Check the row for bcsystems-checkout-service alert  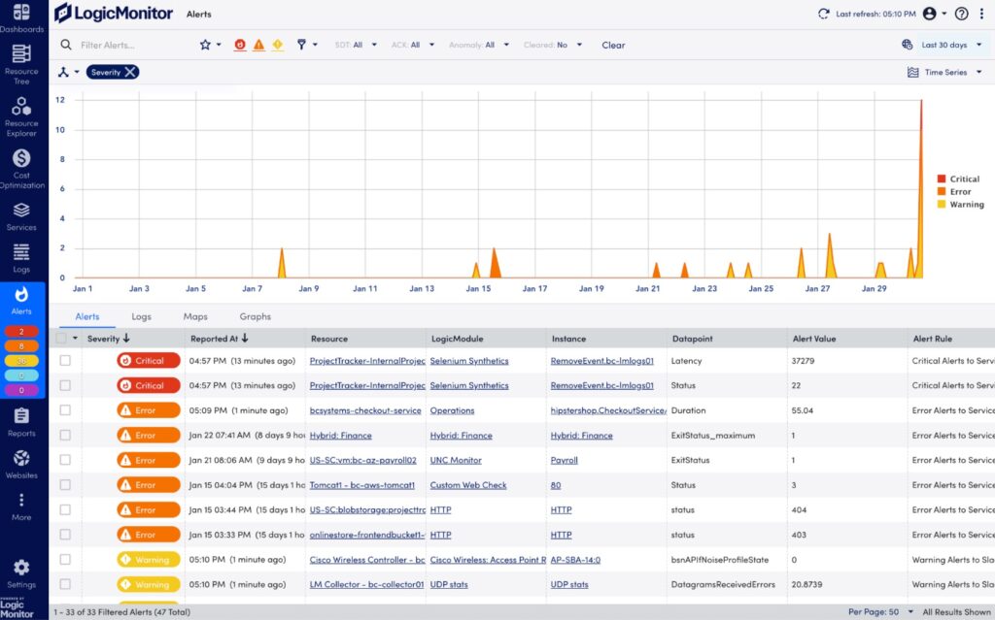click(x=66, y=410)
